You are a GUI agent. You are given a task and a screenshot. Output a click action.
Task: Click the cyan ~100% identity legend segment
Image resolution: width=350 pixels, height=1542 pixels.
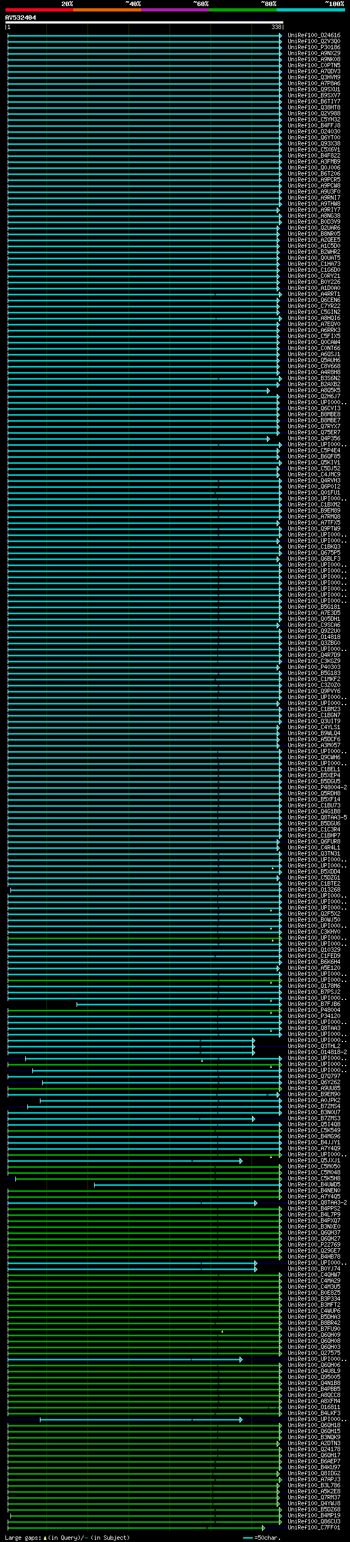coord(311,10)
